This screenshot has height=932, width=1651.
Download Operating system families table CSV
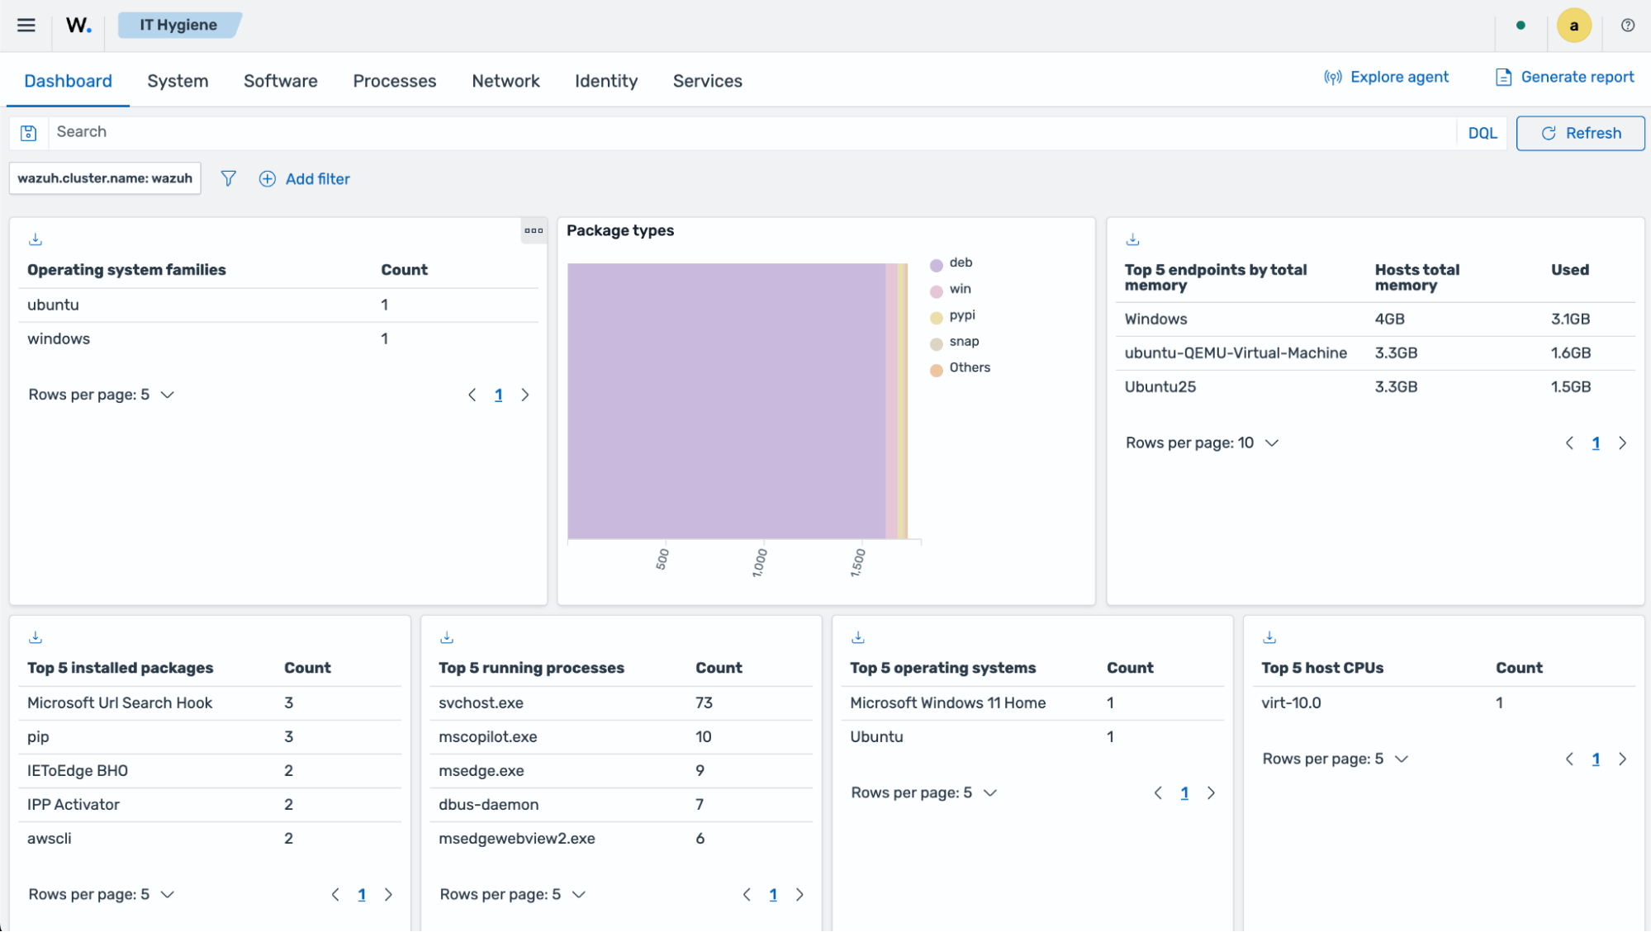[x=36, y=239]
